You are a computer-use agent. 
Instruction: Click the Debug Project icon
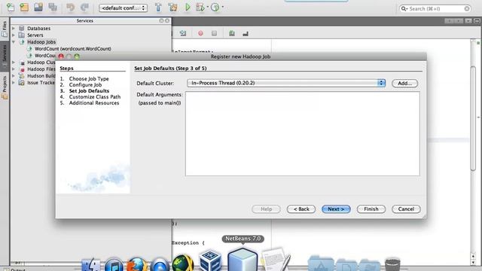pyautogui.click(x=200, y=7)
